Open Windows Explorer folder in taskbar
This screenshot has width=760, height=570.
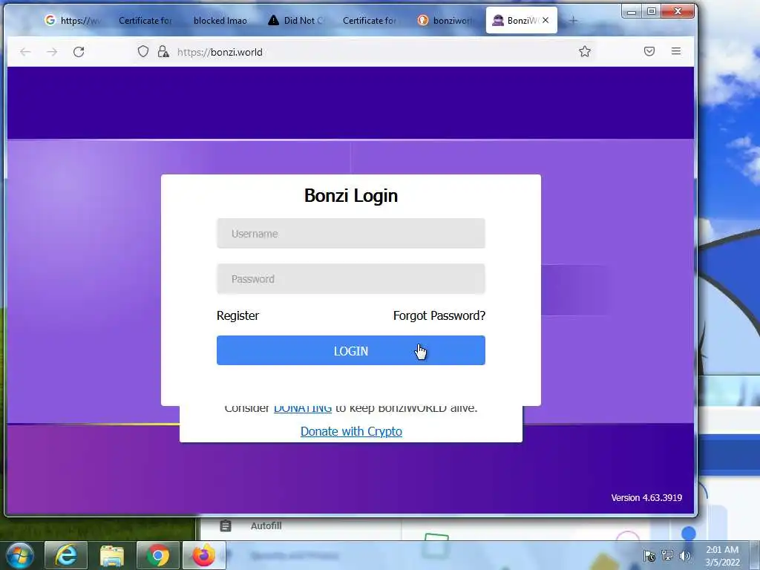(x=112, y=555)
